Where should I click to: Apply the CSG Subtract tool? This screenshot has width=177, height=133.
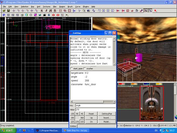pos(65,11)
